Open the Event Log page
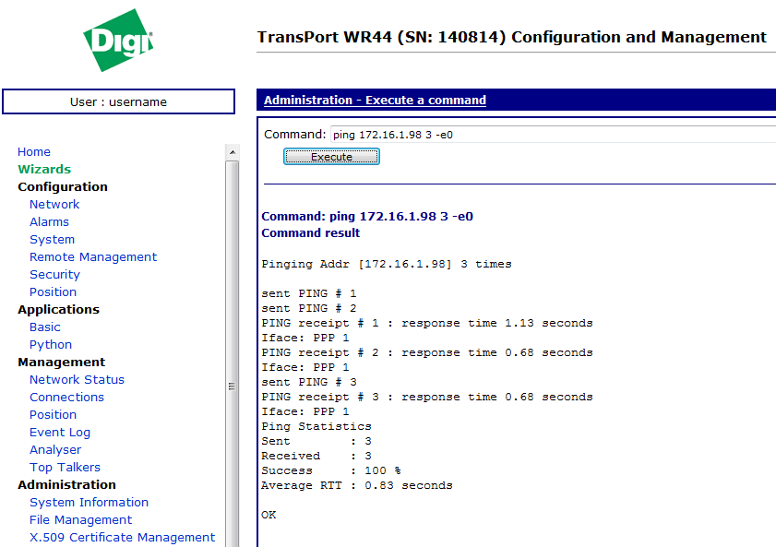Screen dimensions: 776x547 pos(60,433)
